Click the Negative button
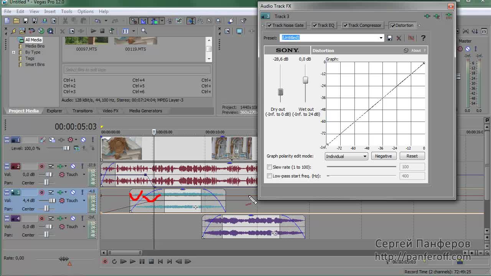This screenshot has height=276, width=491. click(x=383, y=156)
